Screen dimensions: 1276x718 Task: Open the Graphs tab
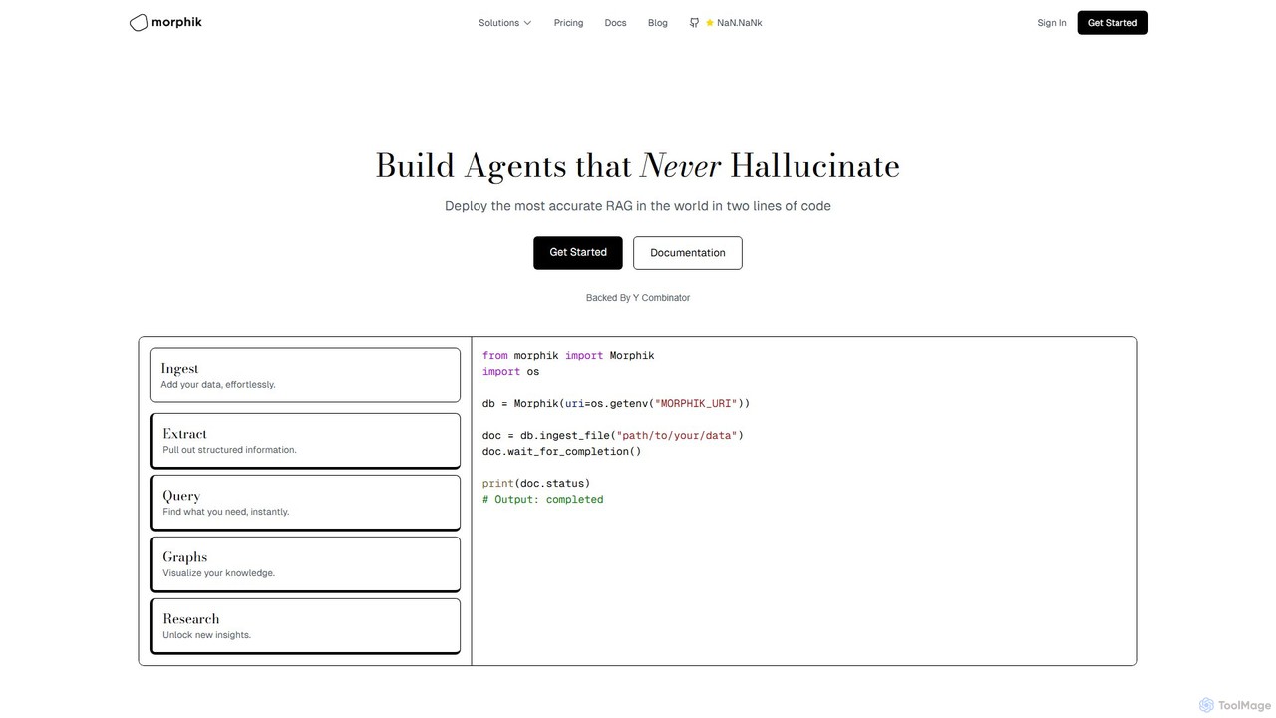tap(305, 563)
